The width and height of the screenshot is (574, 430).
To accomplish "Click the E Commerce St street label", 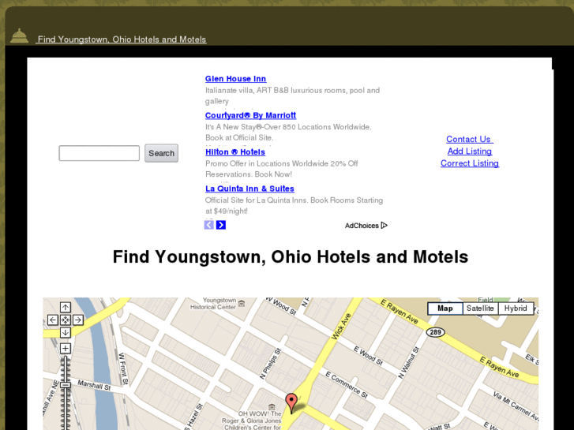I will tap(347, 385).
